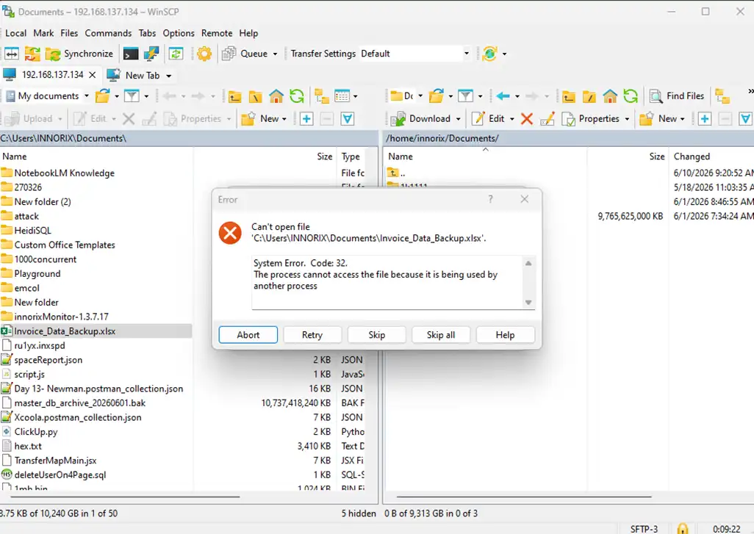754x534 pixels.
Task: Open the Options menu
Action: [179, 33]
